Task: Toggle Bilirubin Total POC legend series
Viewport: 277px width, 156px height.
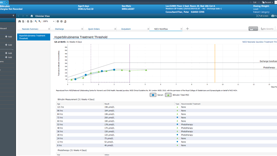Action: tap(168, 95)
